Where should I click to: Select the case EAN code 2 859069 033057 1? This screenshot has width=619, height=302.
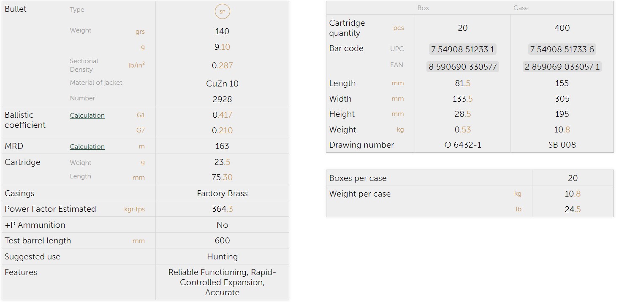click(562, 67)
